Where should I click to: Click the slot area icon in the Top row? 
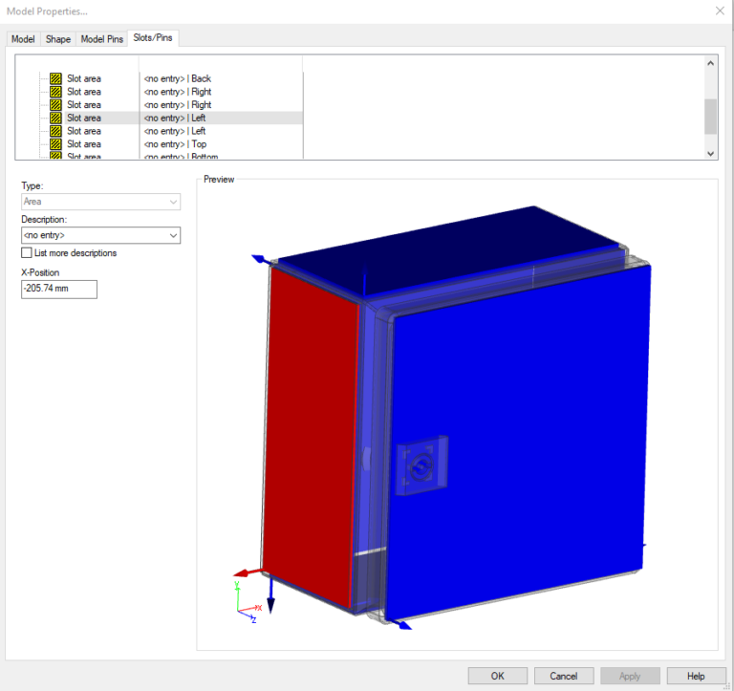[56, 143]
